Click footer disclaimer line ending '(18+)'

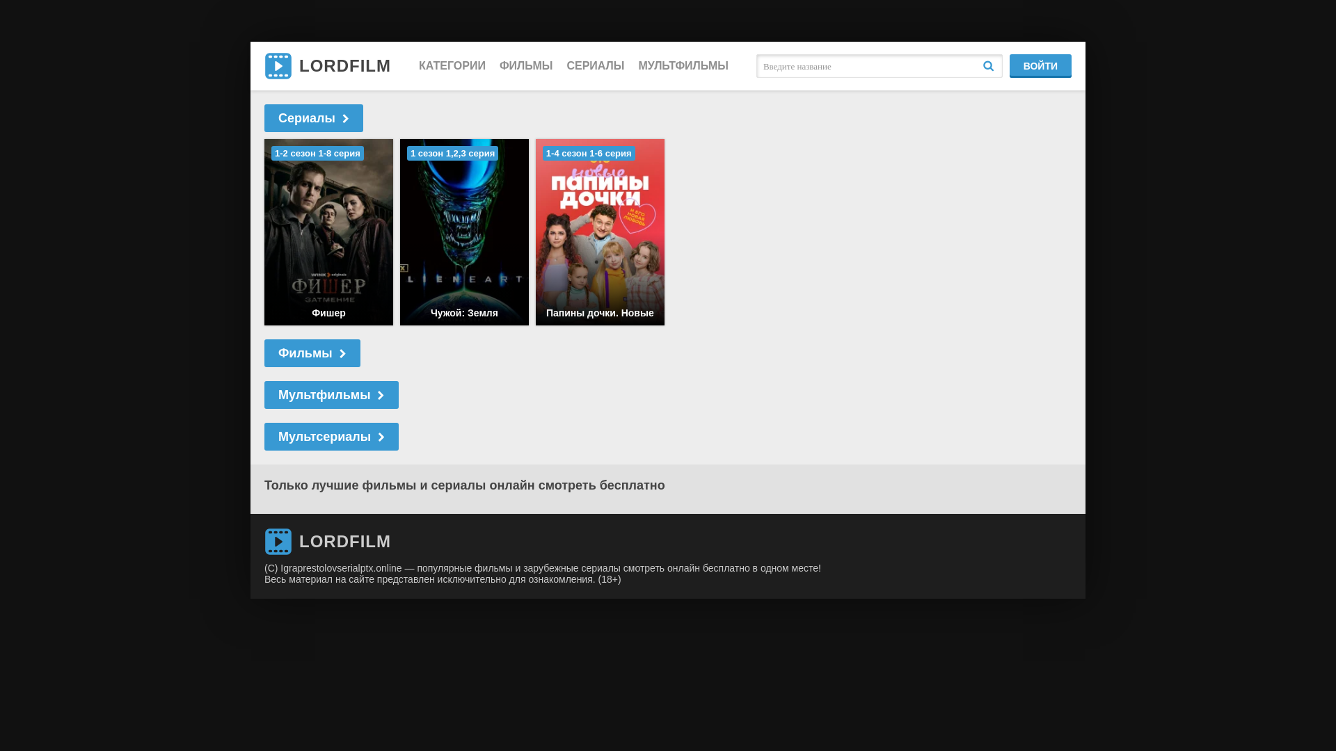pyautogui.click(x=443, y=579)
